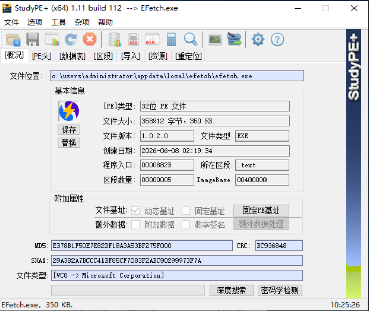Open the 选项 menu

(35, 22)
